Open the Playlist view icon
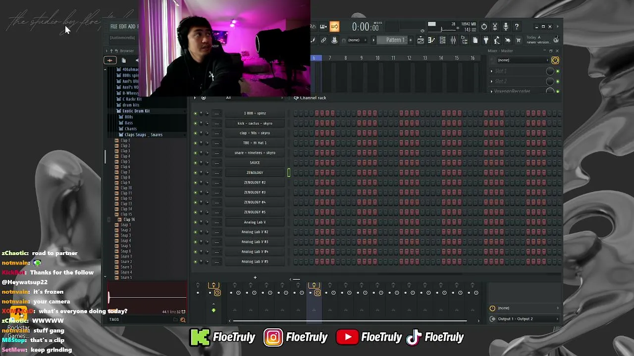 (x=421, y=40)
